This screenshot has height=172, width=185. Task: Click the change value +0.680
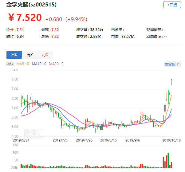tap(54, 19)
